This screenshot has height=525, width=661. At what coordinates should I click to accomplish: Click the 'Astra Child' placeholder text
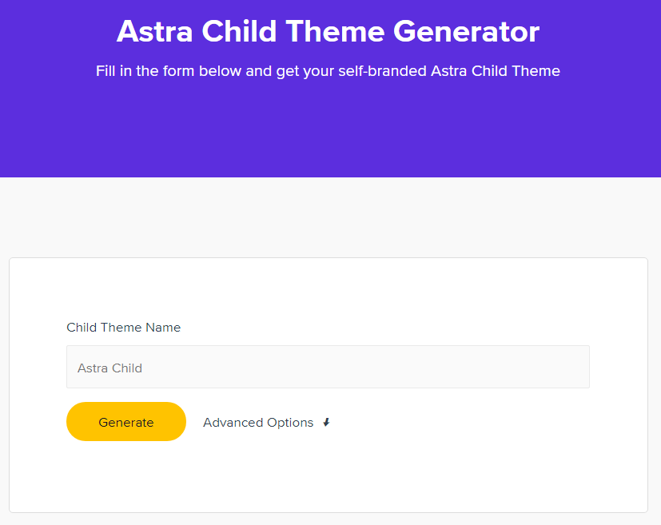pos(110,368)
